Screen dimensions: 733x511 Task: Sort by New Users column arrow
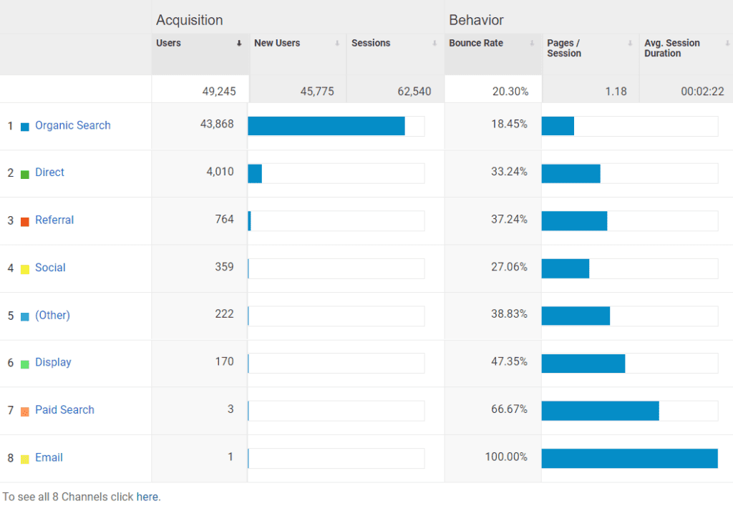pos(337,43)
